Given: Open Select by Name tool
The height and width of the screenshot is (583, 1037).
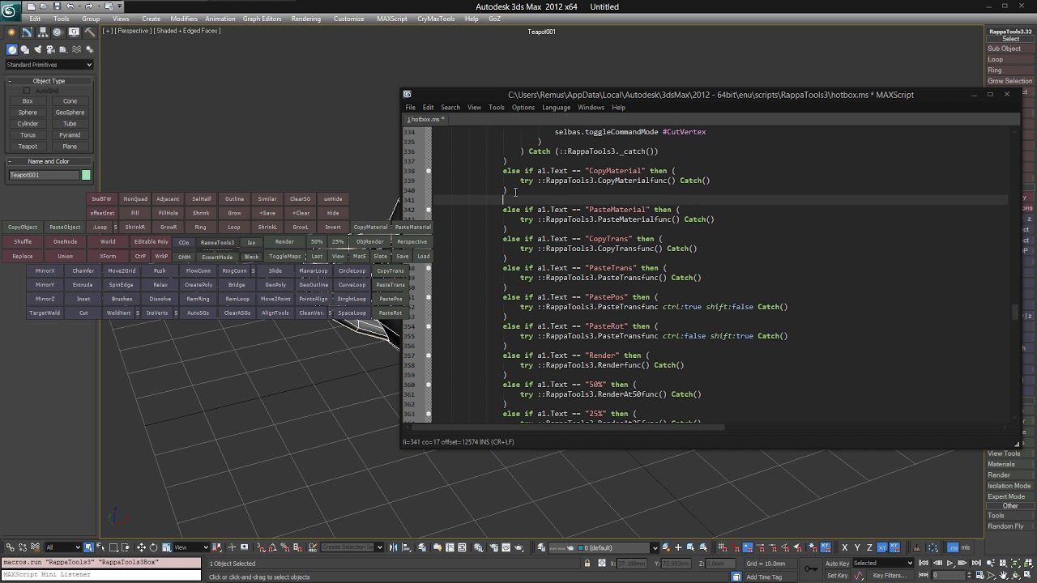Looking at the screenshot, I should [x=100, y=547].
